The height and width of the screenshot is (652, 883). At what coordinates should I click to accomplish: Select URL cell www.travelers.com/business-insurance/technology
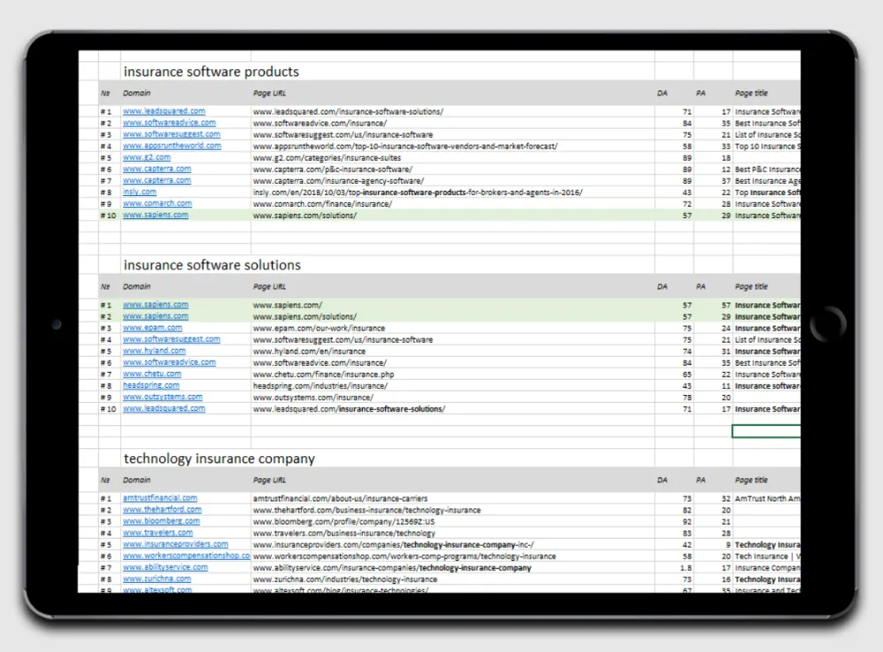click(x=344, y=533)
